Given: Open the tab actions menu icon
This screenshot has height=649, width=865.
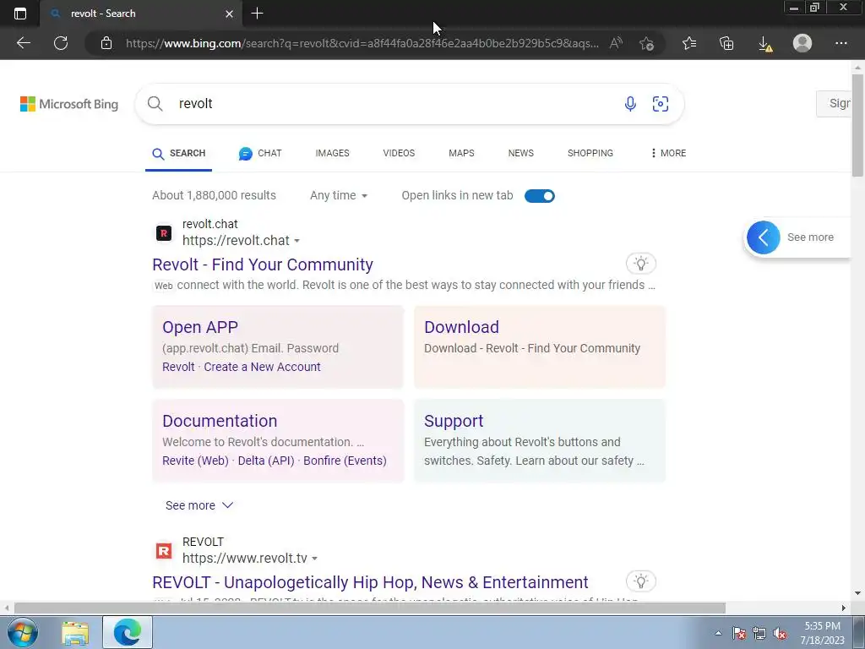Looking at the screenshot, I should tap(20, 14).
